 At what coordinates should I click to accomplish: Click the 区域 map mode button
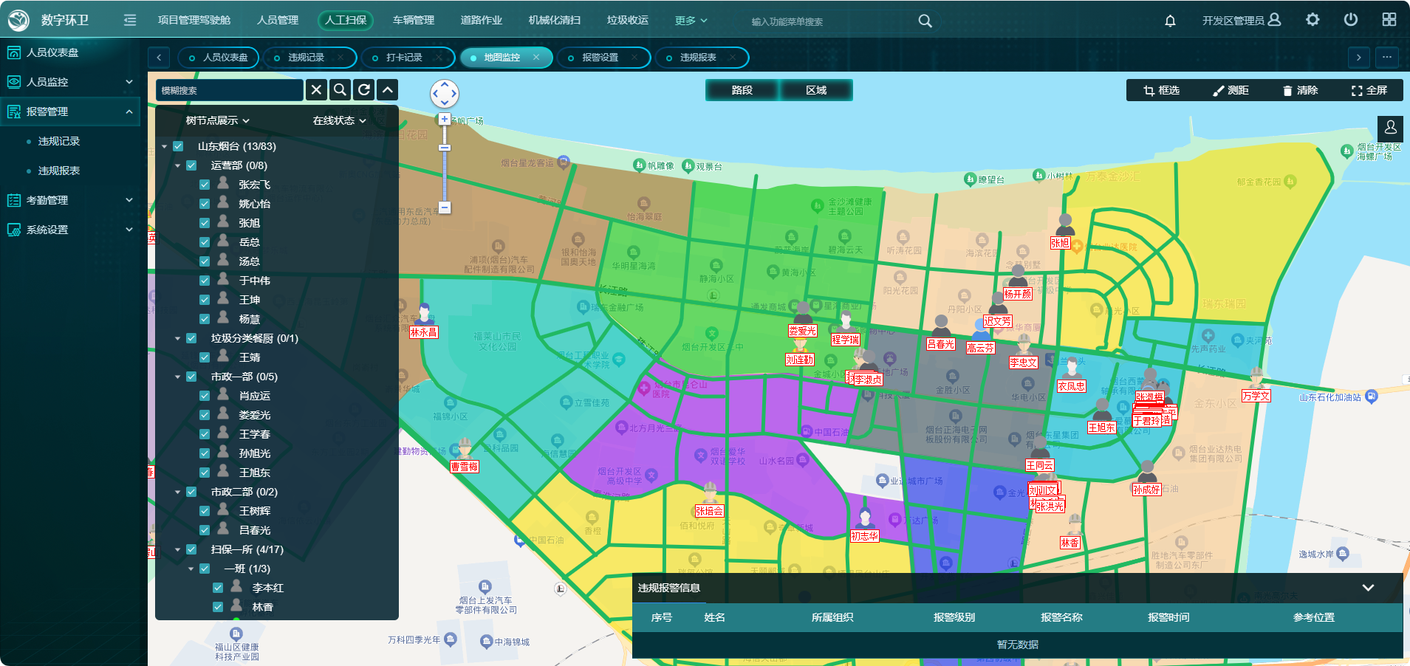pos(816,90)
